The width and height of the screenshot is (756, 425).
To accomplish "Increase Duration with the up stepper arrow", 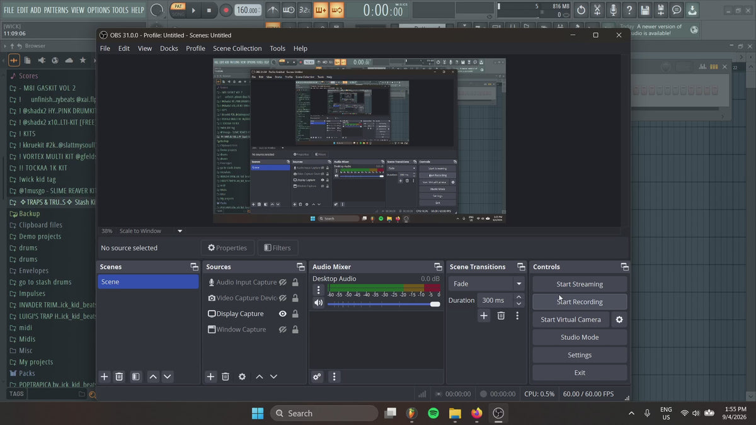I will click(x=518, y=297).
